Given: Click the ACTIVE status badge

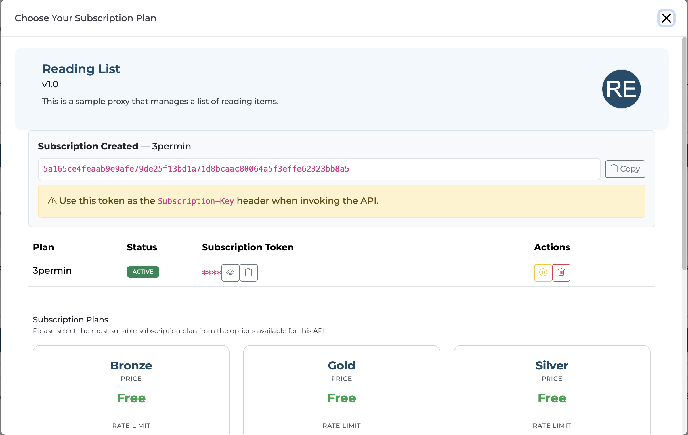Looking at the screenshot, I should click(x=143, y=272).
